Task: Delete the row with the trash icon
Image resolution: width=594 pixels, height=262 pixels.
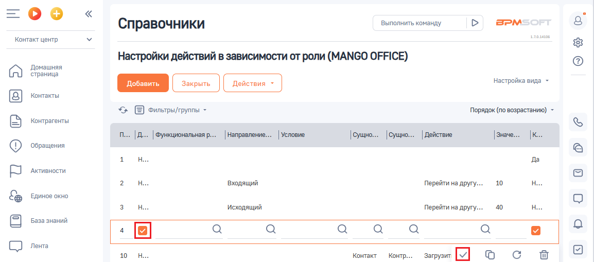Action: click(x=544, y=254)
